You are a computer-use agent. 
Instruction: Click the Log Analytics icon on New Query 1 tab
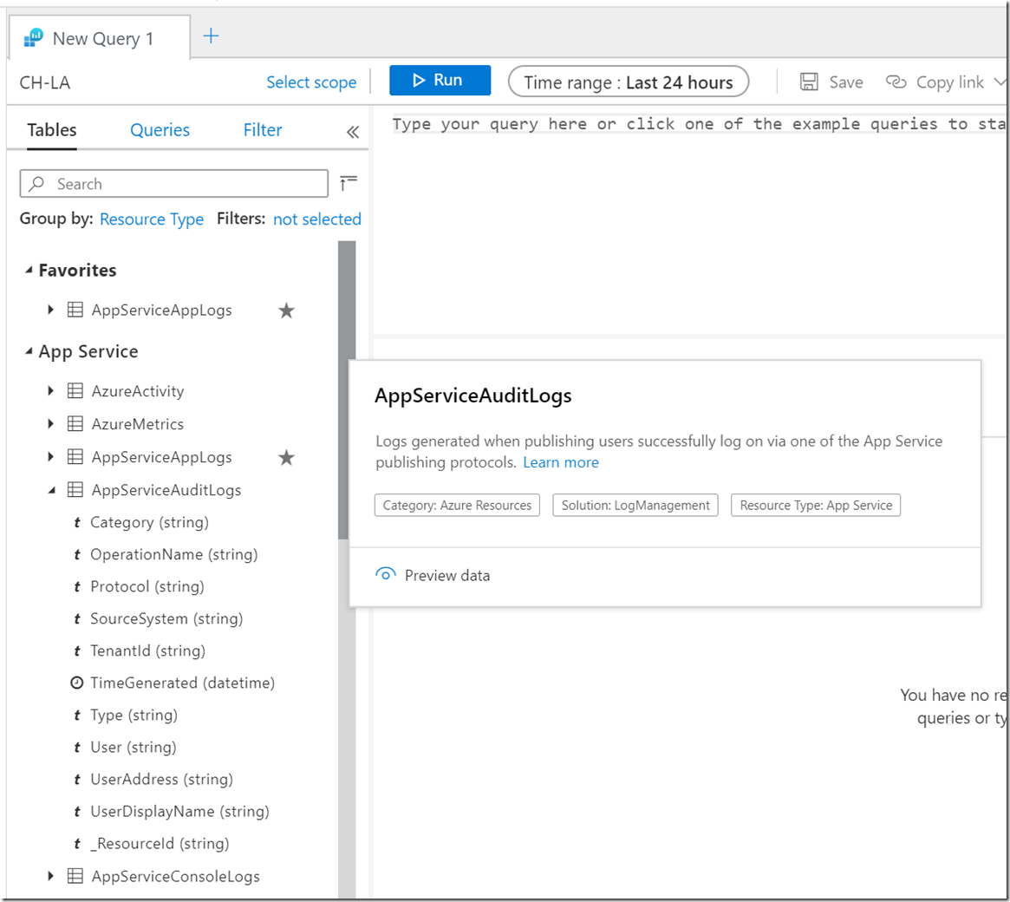(33, 38)
